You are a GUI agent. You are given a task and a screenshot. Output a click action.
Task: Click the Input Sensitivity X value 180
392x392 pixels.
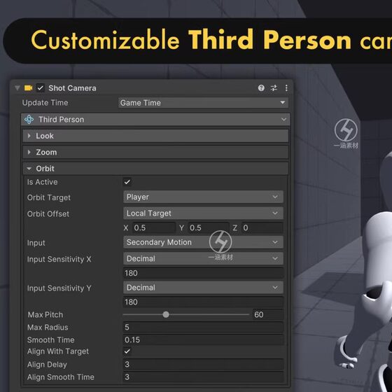point(203,273)
